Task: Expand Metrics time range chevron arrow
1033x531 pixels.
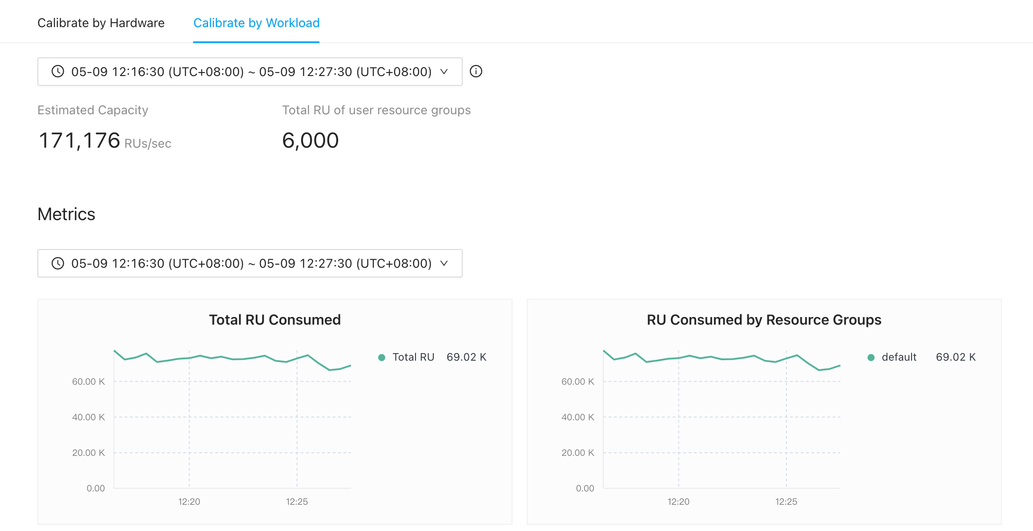Action: (444, 263)
